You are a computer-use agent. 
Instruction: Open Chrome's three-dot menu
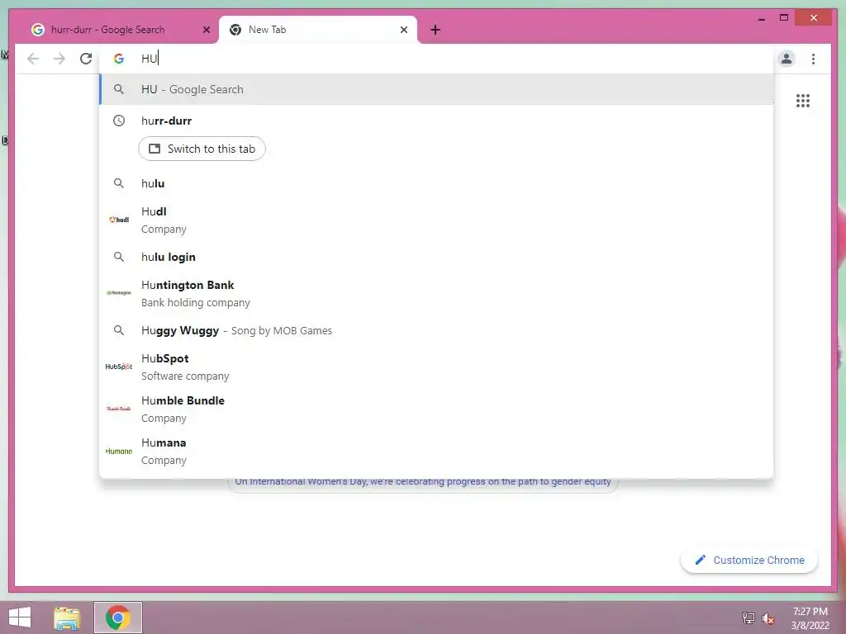pyautogui.click(x=813, y=59)
